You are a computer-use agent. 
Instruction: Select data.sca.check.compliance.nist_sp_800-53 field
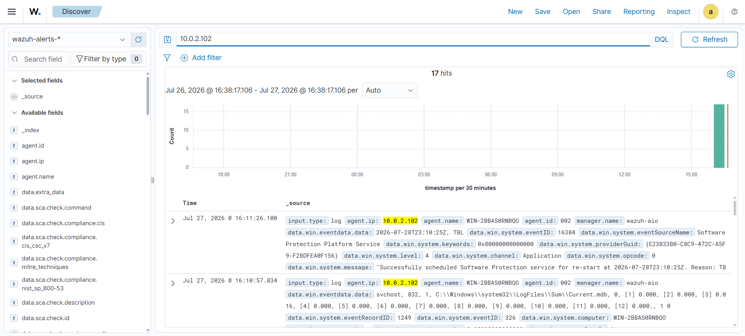coord(59,284)
